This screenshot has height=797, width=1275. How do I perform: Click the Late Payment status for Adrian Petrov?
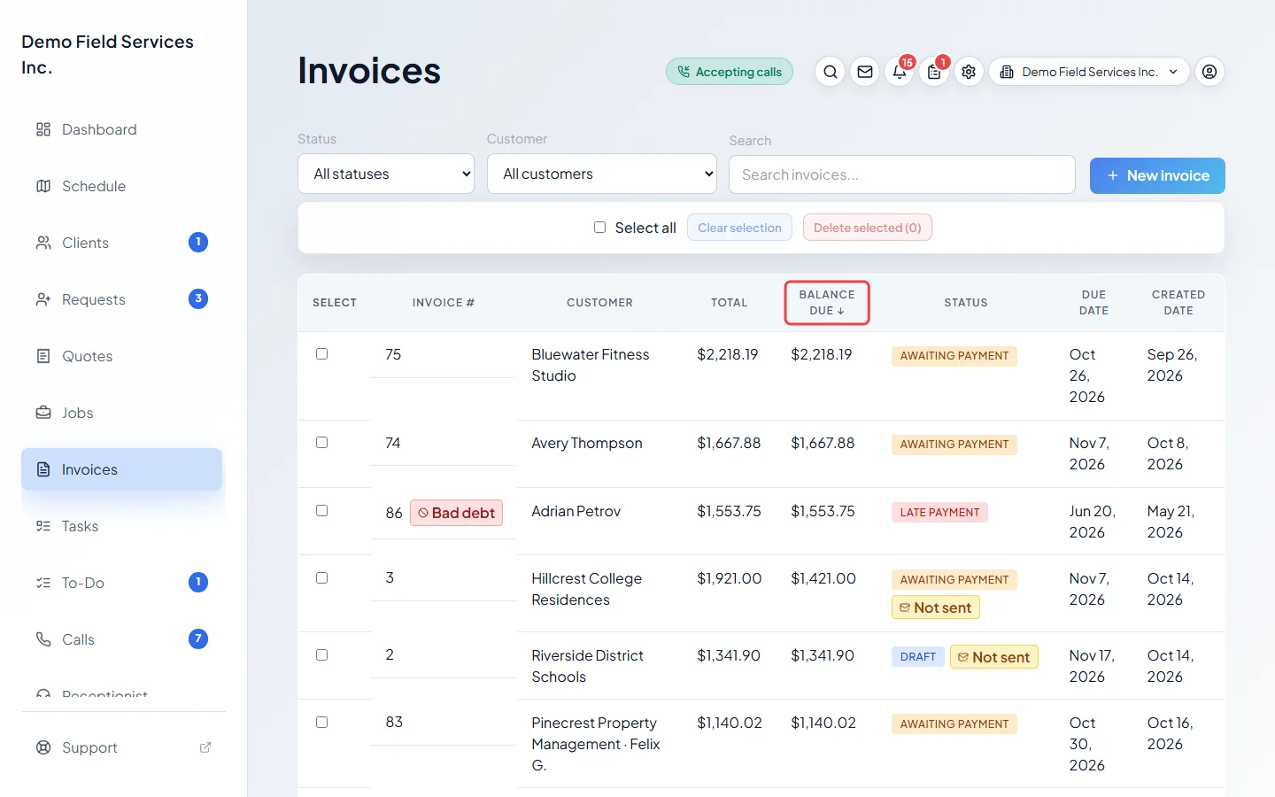click(939, 513)
